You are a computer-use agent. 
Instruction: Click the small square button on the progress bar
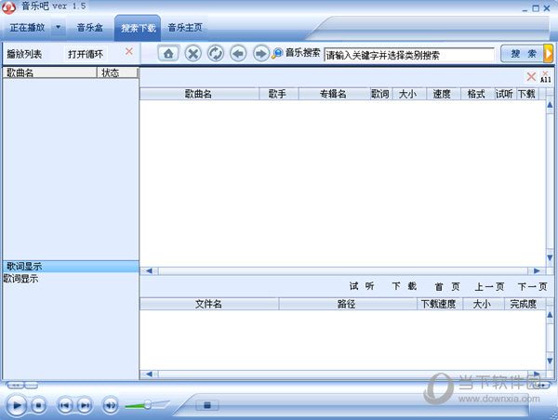coord(207,405)
